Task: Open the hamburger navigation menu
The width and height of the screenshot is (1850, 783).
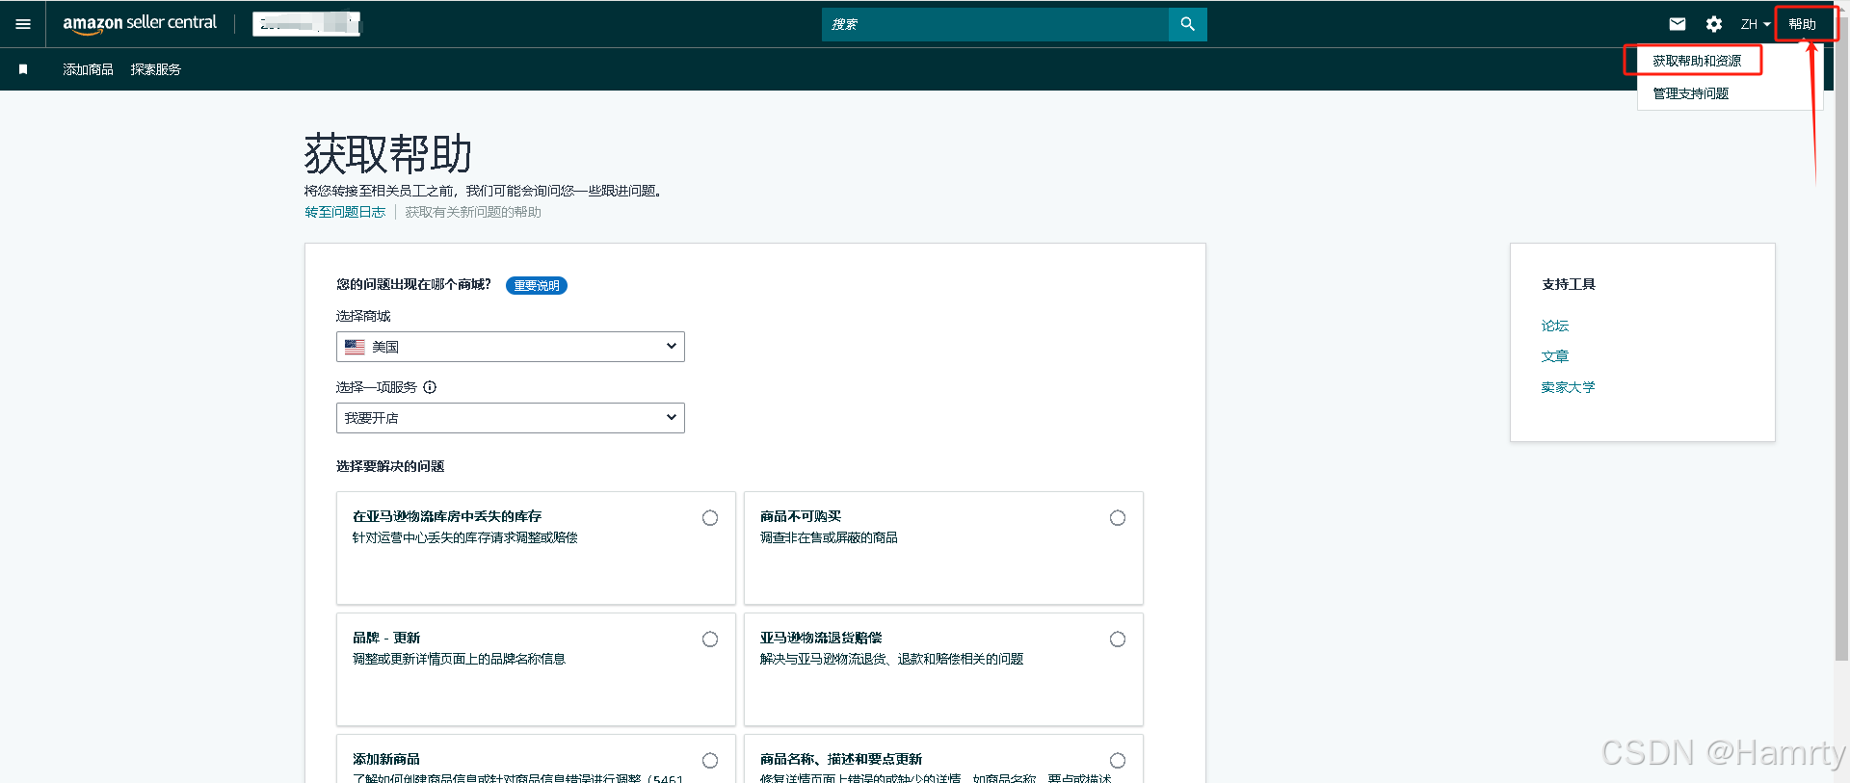Action: (x=23, y=24)
